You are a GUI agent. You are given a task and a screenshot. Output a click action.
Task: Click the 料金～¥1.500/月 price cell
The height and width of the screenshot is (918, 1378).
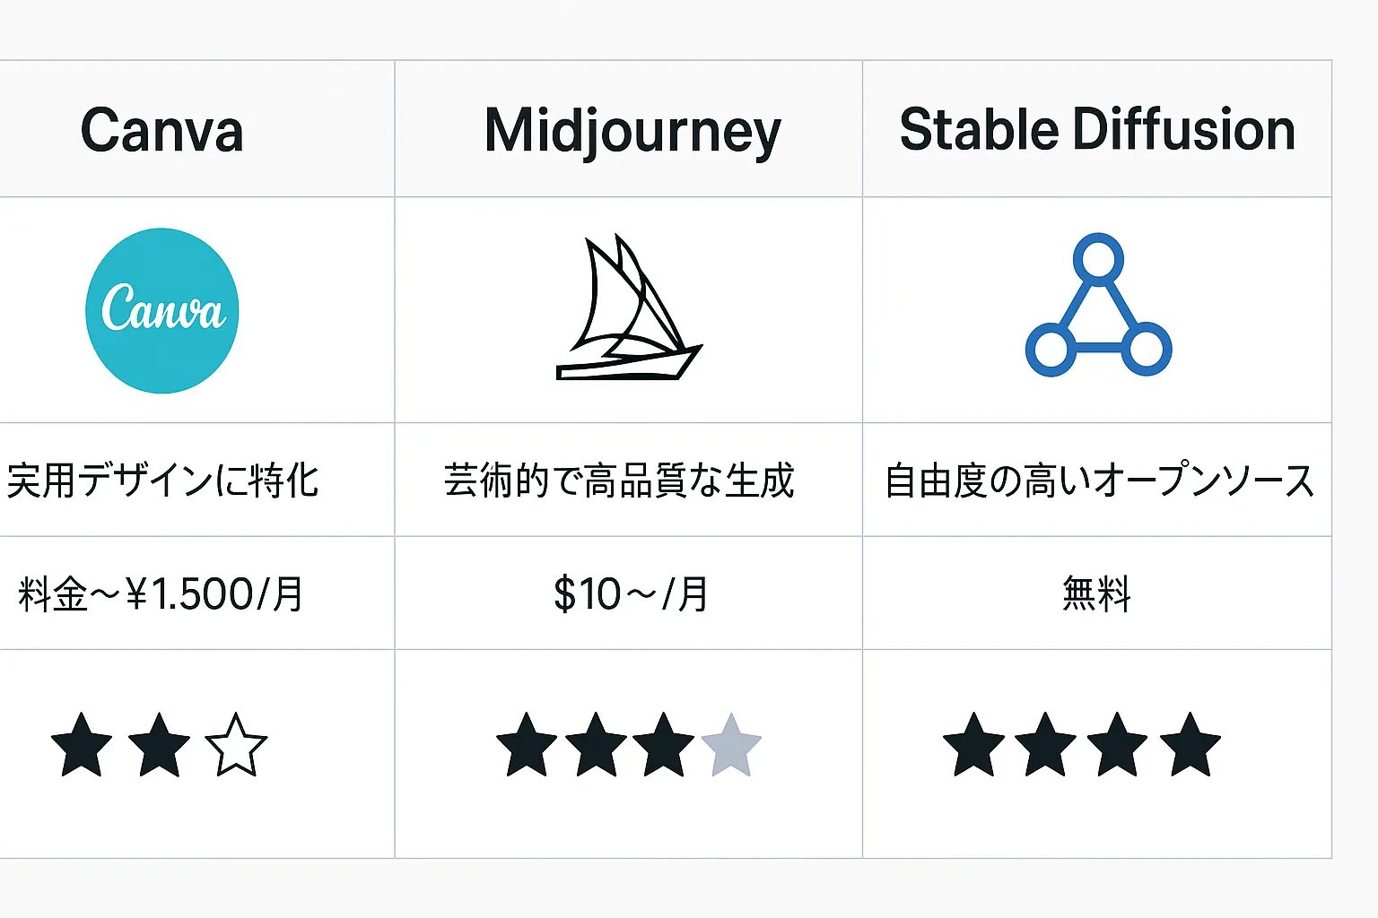pos(197,593)
